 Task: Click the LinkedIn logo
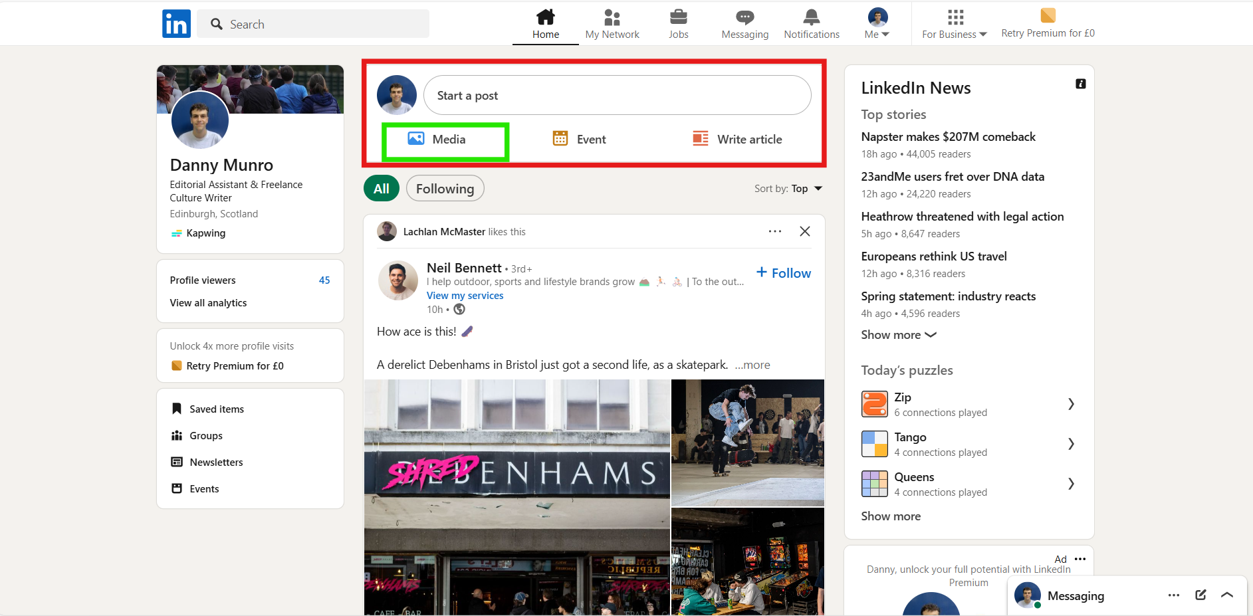point(175,23)
